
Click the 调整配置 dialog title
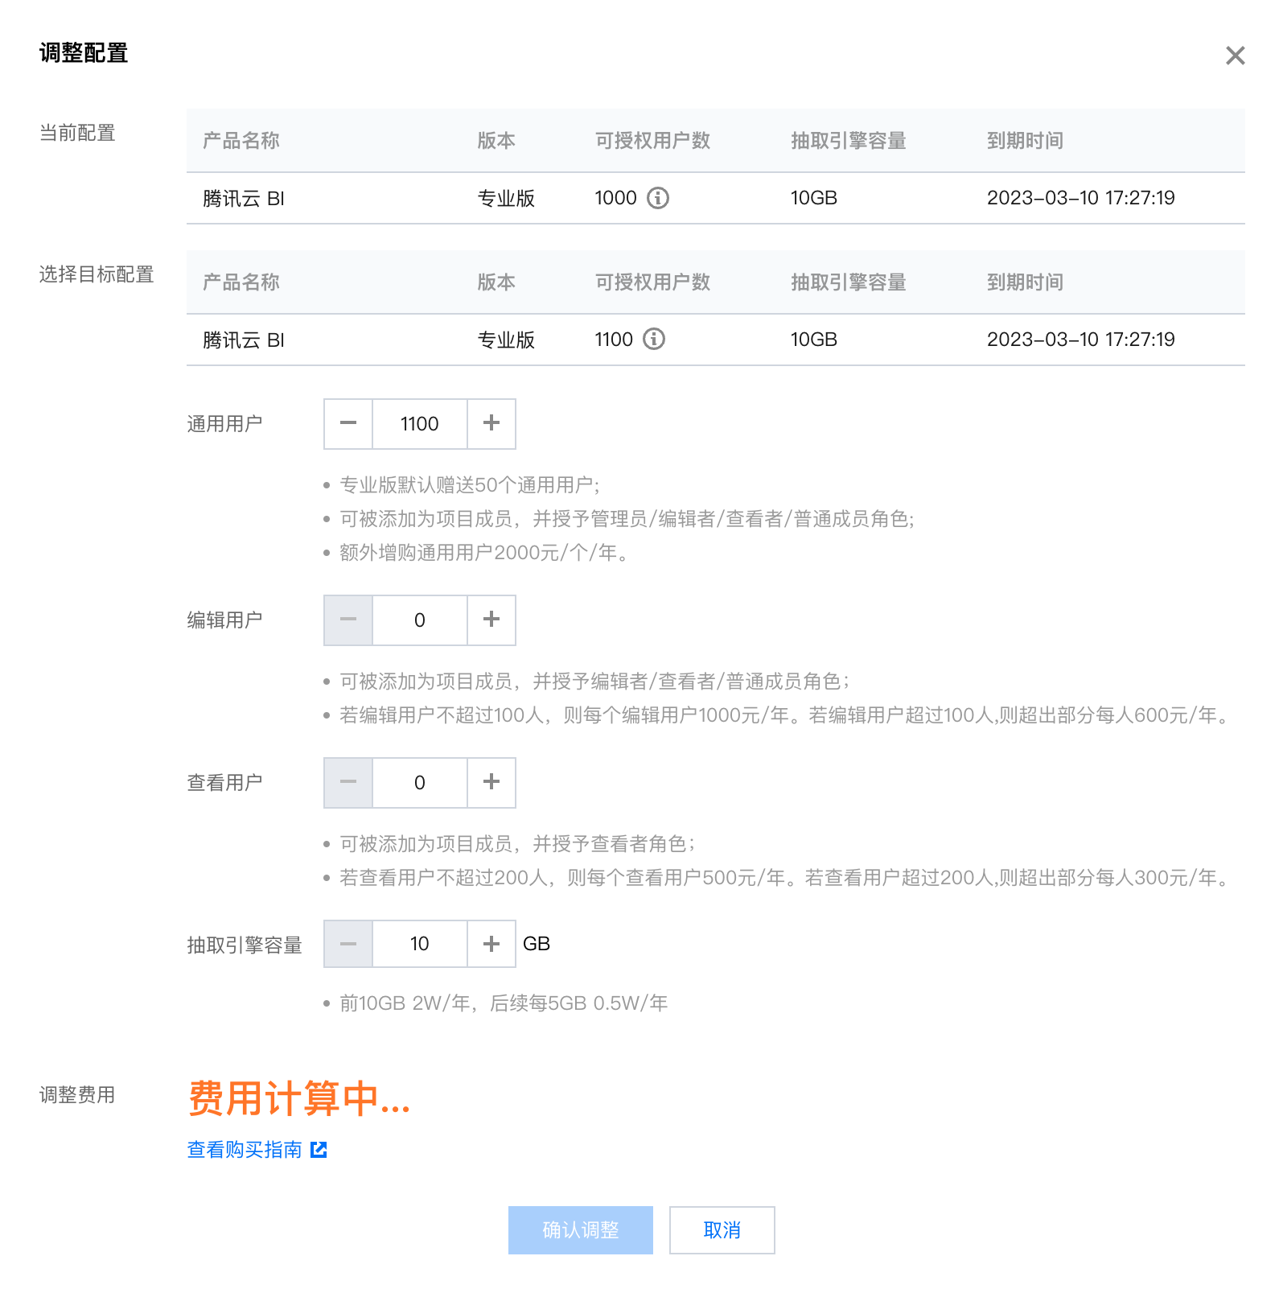[x=84, y=53]
